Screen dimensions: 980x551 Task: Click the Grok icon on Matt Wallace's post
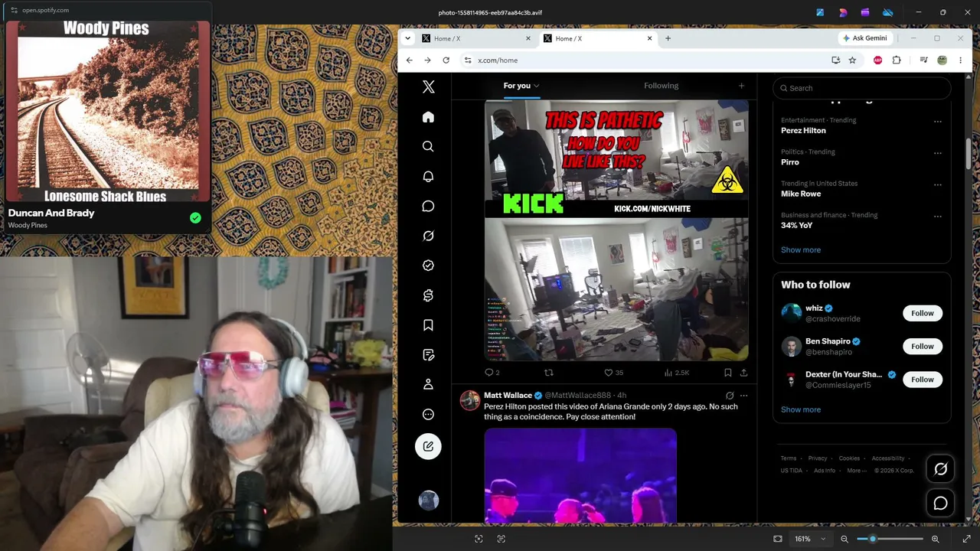(x=730, y=396)
